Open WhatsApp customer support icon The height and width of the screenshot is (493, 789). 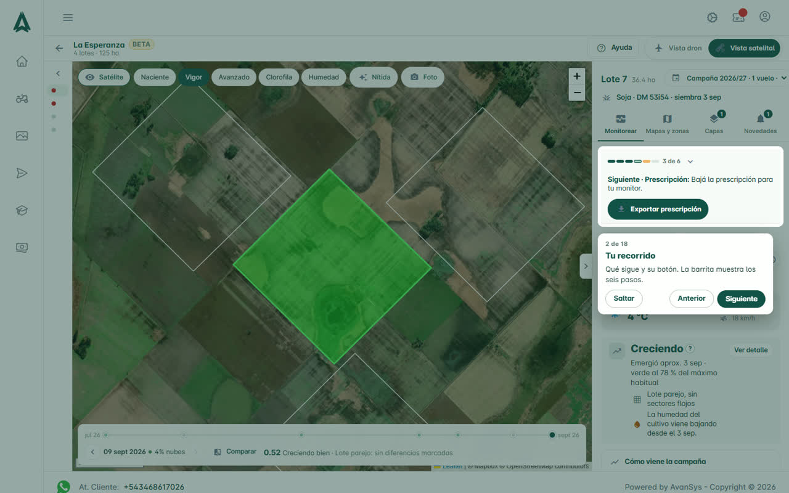[63, 487]
